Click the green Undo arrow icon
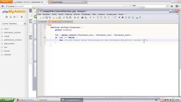 click(x=75, y=18)
